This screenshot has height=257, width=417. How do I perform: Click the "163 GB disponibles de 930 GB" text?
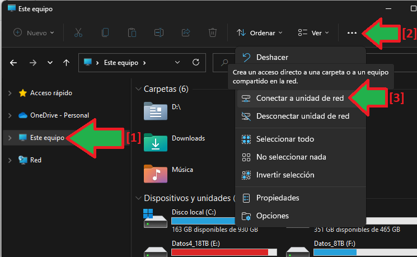tap(215, 230)
